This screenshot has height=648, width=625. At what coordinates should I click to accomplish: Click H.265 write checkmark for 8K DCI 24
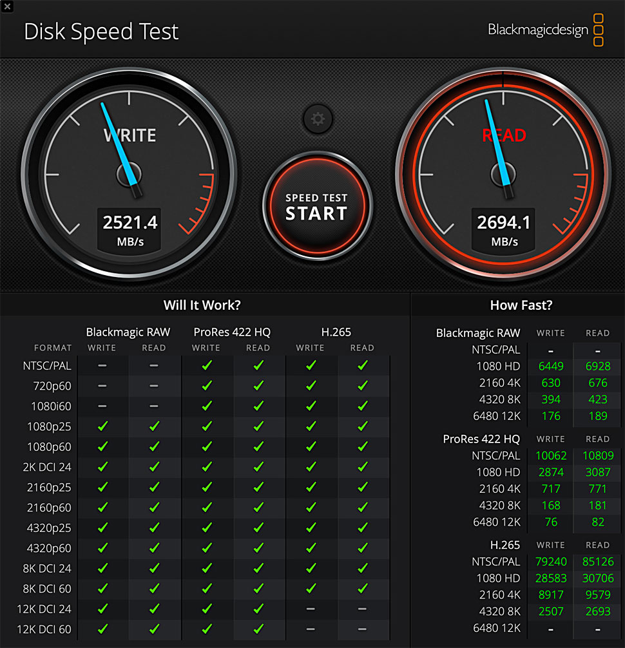click(x=311, y=568)
